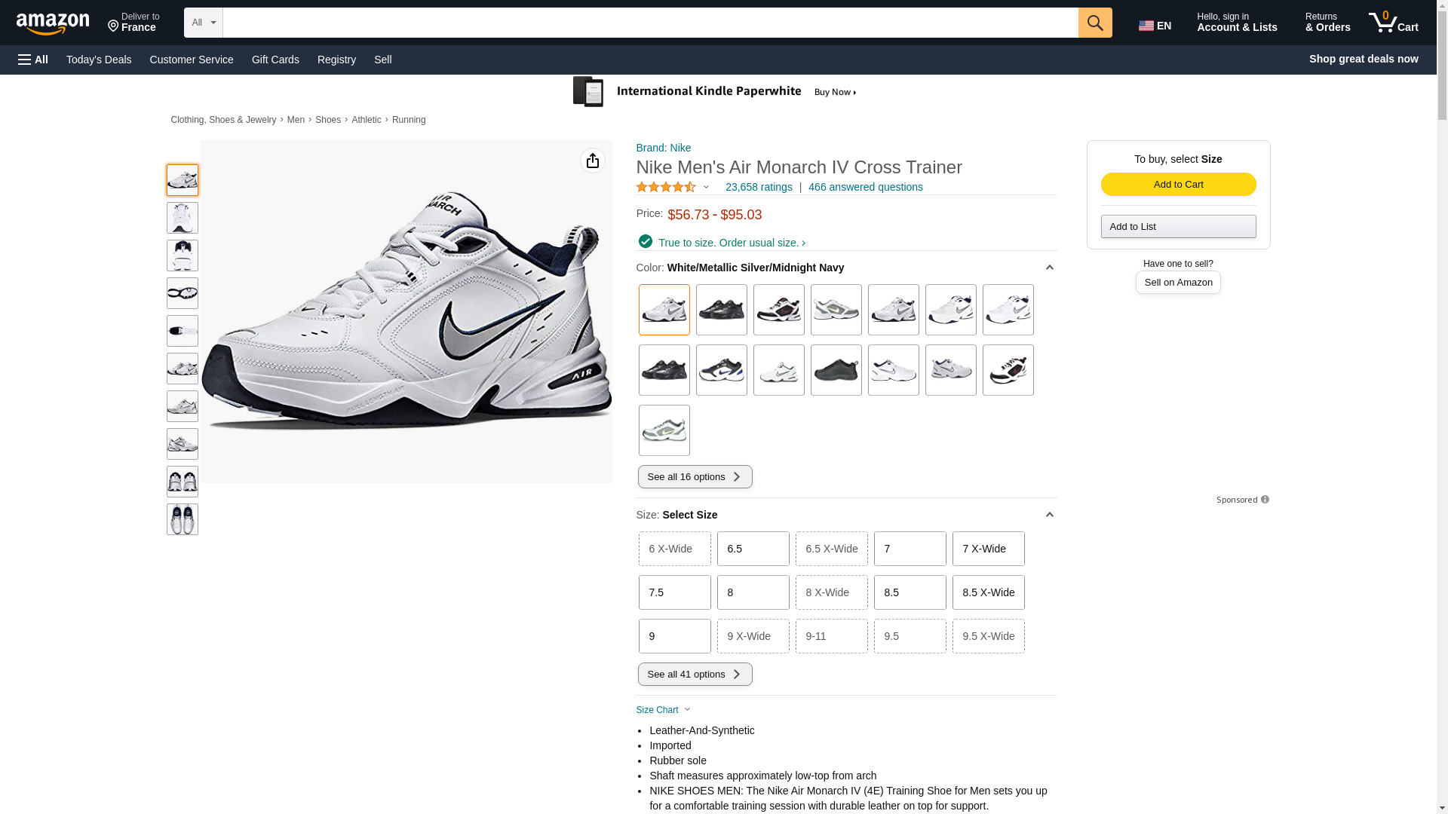This screenshot has width=1448, height=814.
Task: Click the star rating icon
Action: coord(666,187)
